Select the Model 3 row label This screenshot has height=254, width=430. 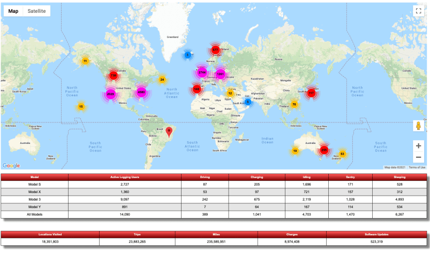click(35, 199)
